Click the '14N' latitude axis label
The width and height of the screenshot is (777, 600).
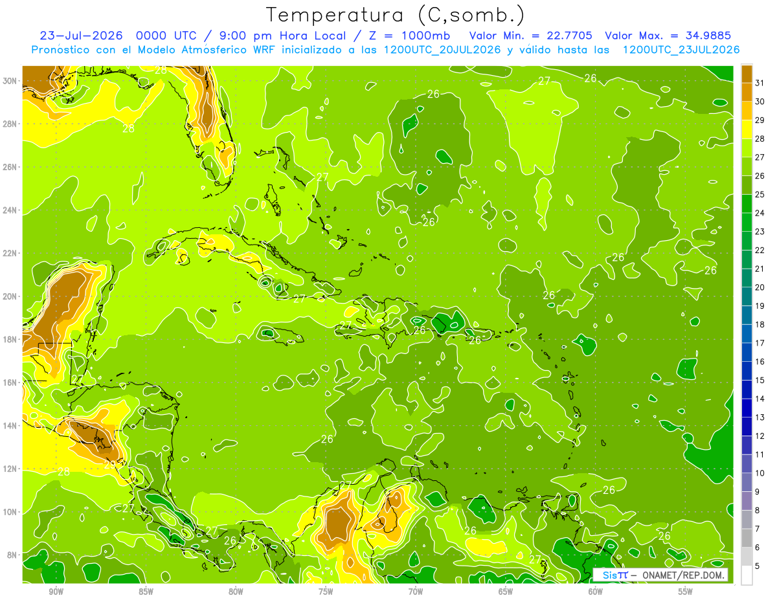(x=10, y=426)
